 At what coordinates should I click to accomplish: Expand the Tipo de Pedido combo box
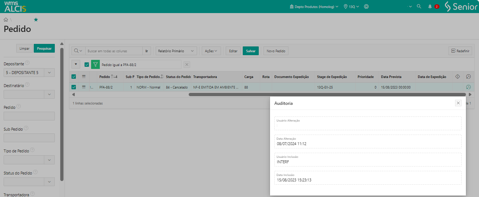(49, 160)
